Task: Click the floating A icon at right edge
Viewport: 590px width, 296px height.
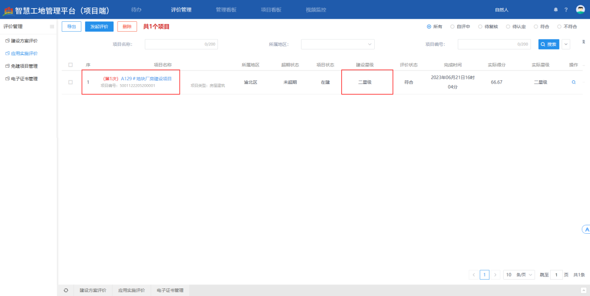Action: point(586,230)
